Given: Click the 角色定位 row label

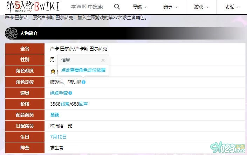Looking at the screenshot, I should (x=25, y=82).
